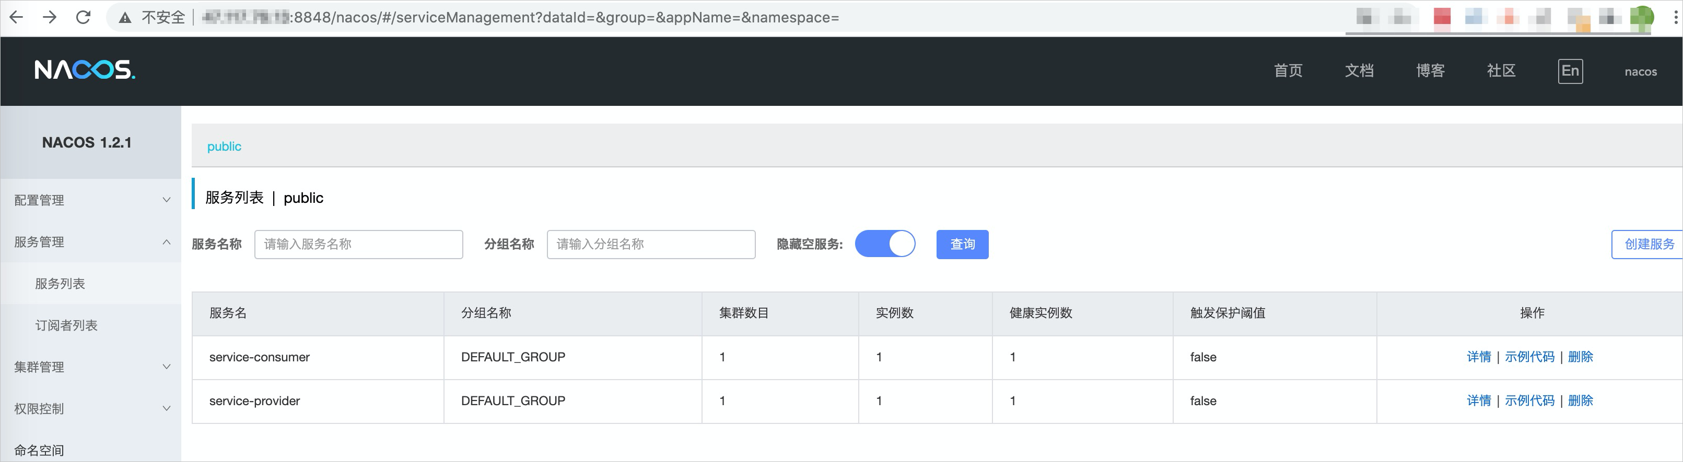This screenshot has height=462, width=1683.
Task: Focus the 分组名称 input field
Action: (651, 244)
